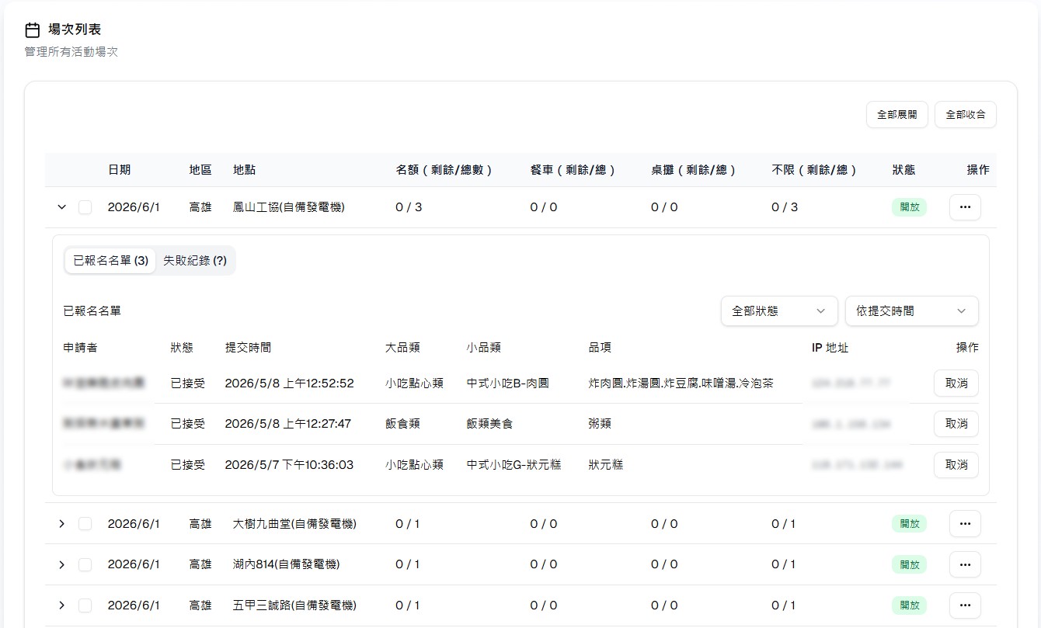
Task: Click the calendar icon beside 場次列表
Action: pyautogui.click(x=33, y=30)
